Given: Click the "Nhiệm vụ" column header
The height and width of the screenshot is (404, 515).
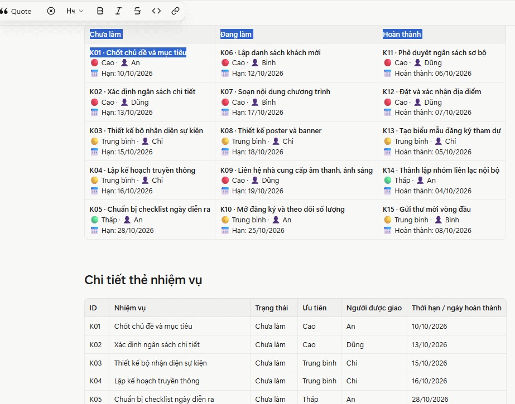Looking at the screenshot, I should [x=130, y=308].
